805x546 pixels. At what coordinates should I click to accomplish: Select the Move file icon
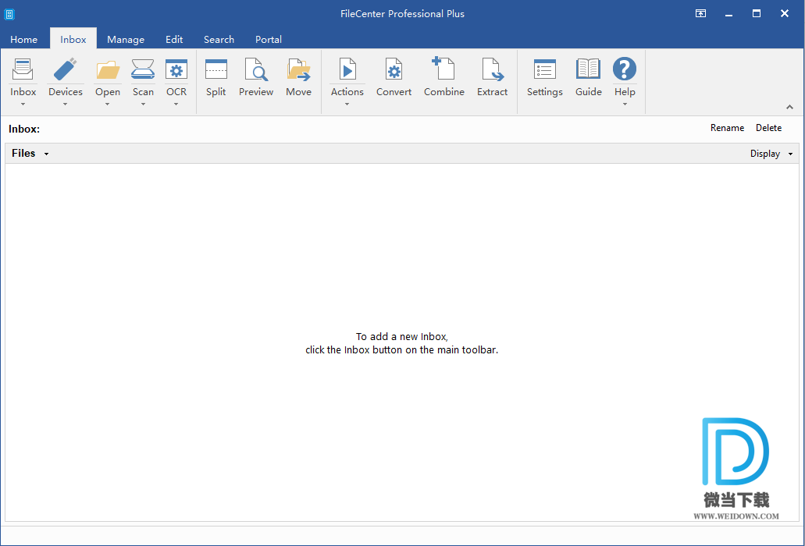point(298,70)
